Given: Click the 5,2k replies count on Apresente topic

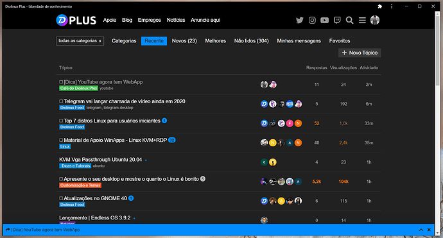Looking at the screenshot, I should pyautogui.click(x=317, y=182).
